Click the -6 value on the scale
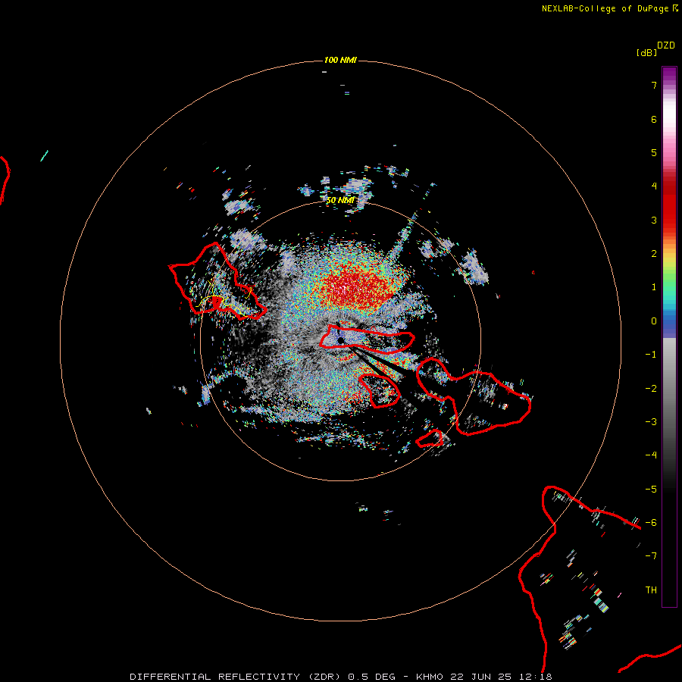Viewport: 682px width, 682px height. click(651, 523)
